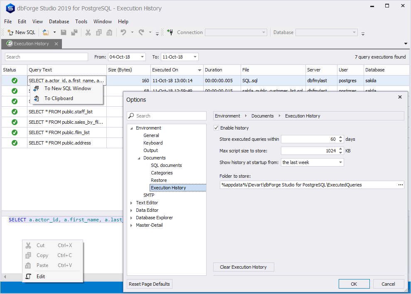
Task: Choose To New SQL Window context item
Action: coord(67,88)
